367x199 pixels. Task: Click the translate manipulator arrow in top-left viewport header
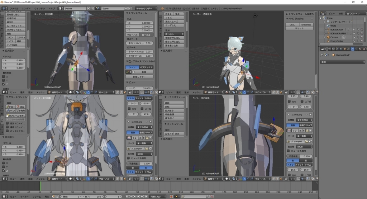point(88,93)
